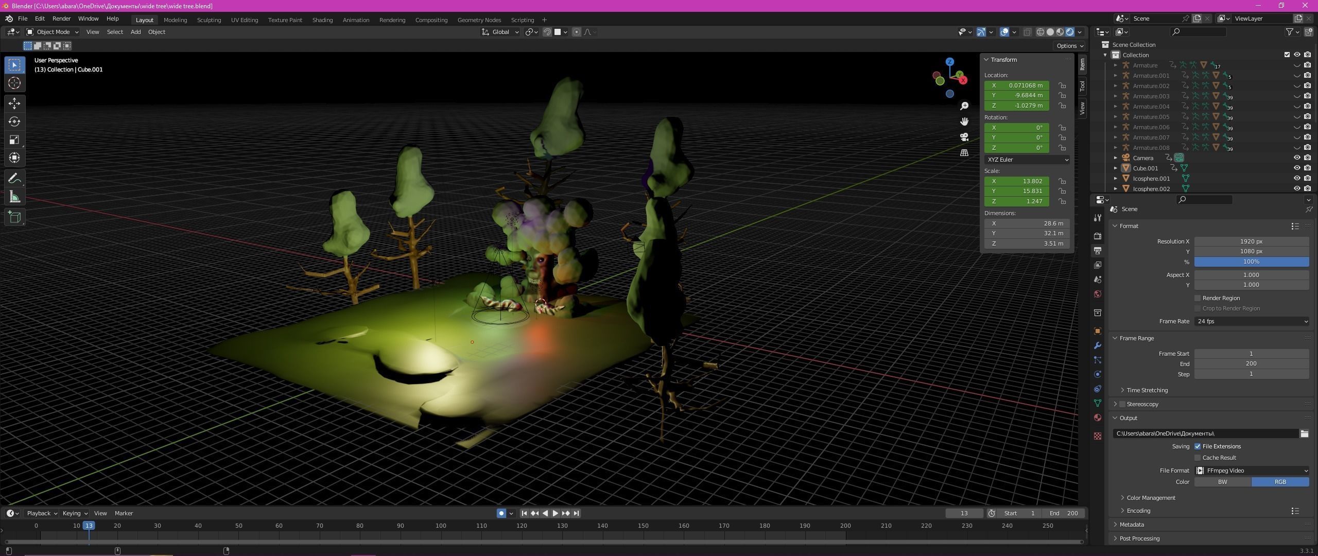1318x556 pixels.
Task: Select the Measure tool
Action: point(14,197)
